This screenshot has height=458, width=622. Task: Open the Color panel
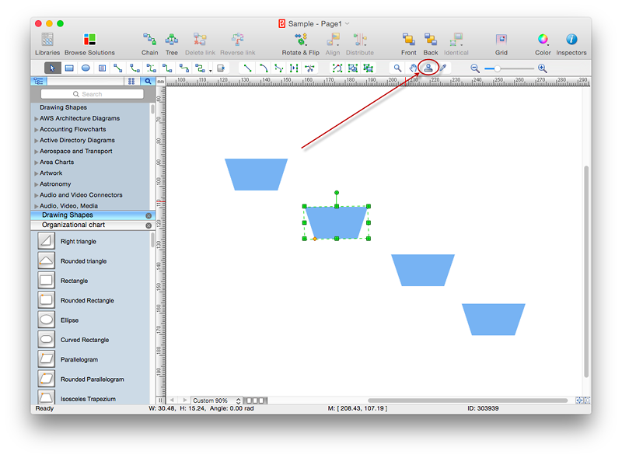(543, 44)
